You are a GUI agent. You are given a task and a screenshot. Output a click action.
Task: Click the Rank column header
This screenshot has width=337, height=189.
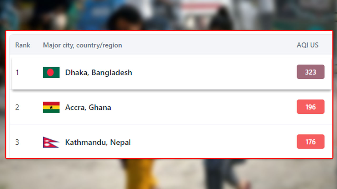[23, 45]
